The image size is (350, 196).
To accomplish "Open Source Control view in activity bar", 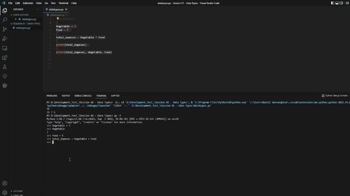I will tap(5, 29).
